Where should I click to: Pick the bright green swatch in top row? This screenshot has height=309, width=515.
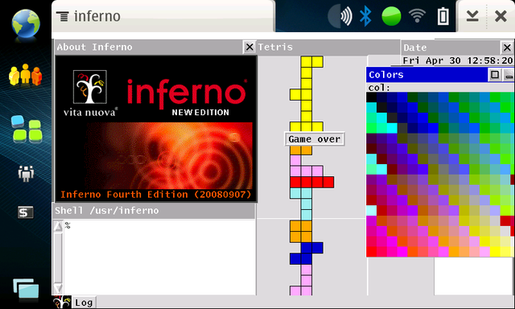click(x=495, y=97)
